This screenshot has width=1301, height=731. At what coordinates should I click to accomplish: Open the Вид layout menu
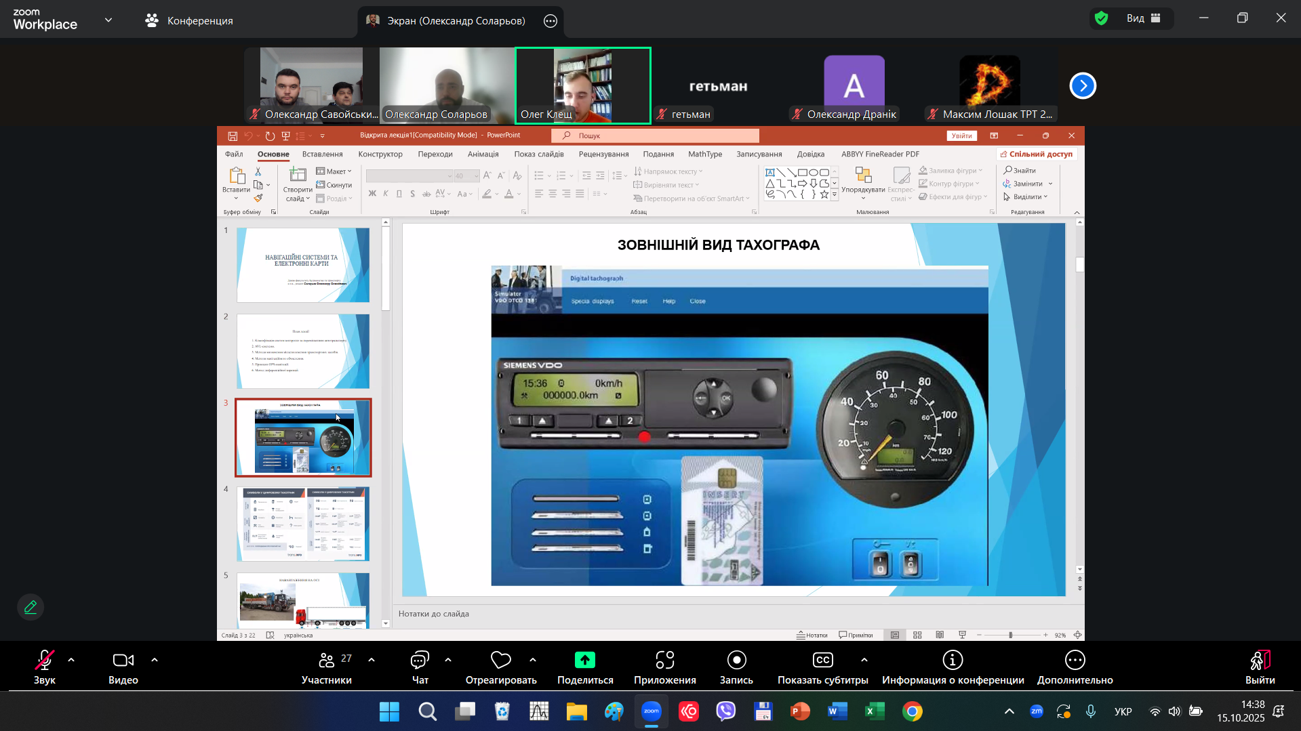[1144, 18]
